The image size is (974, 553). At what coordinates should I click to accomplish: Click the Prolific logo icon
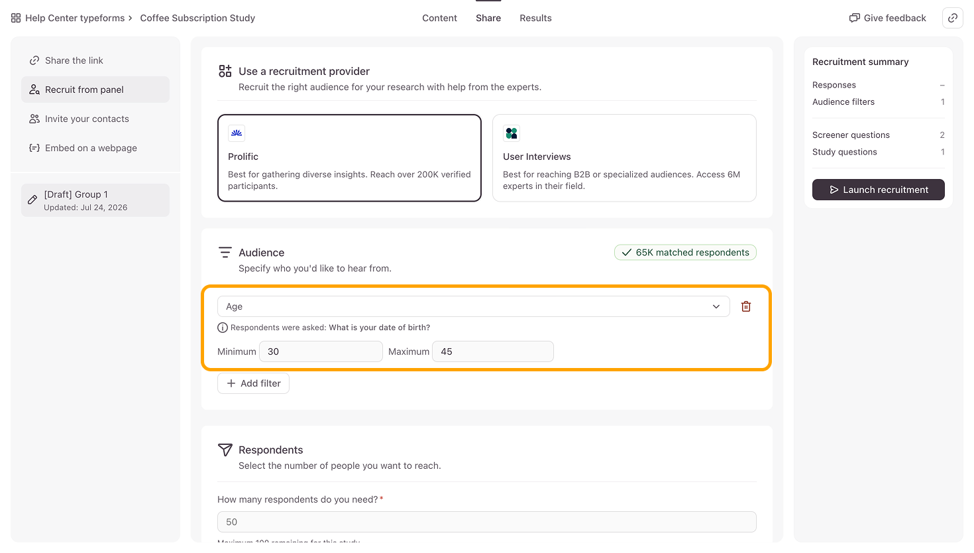point(237,133)
